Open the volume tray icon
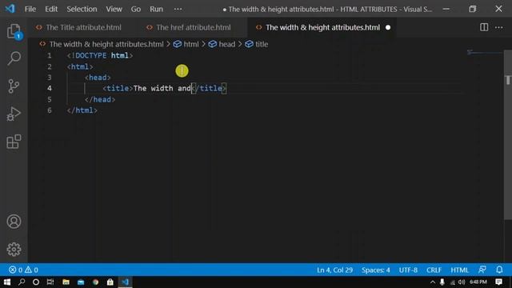512x288 pixels. click(x=462, y=282)
